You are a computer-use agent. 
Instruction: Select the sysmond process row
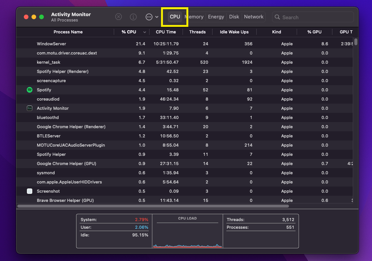click(x=184, y=173)
